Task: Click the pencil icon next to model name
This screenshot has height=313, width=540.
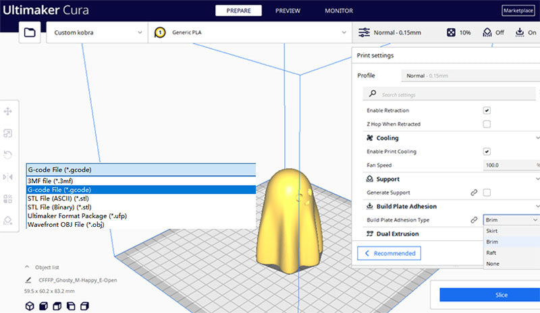Action: coord(28,279)
